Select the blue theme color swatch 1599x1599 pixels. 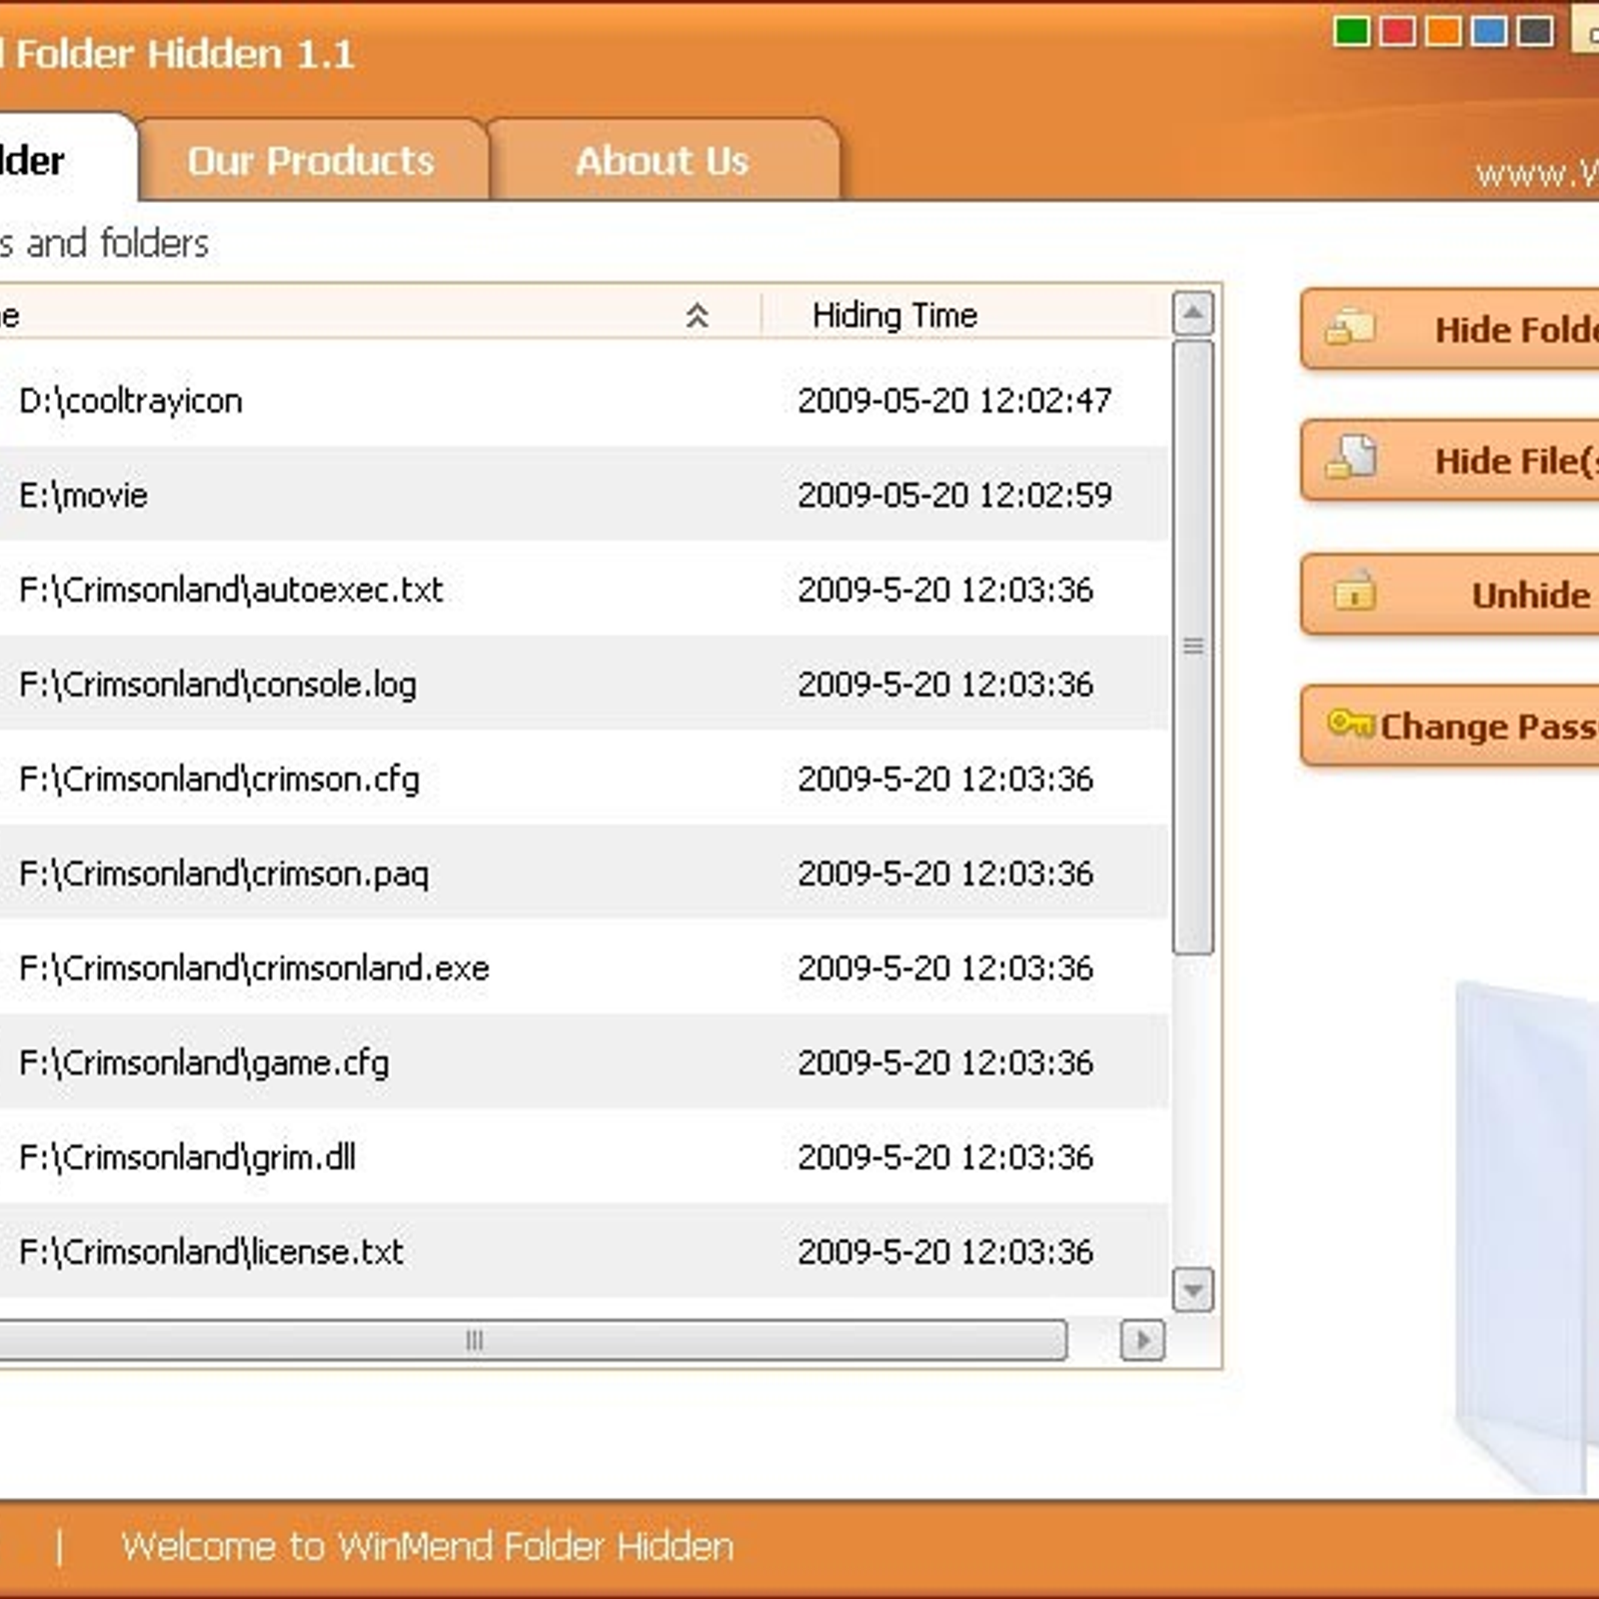tap(1489, 32)
